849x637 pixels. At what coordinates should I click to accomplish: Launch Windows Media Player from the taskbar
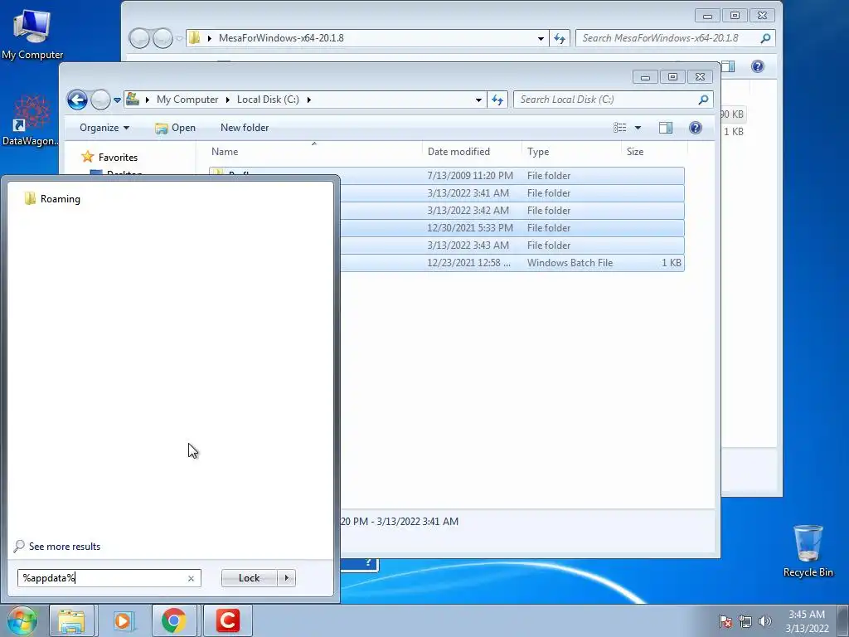(124, 620)
